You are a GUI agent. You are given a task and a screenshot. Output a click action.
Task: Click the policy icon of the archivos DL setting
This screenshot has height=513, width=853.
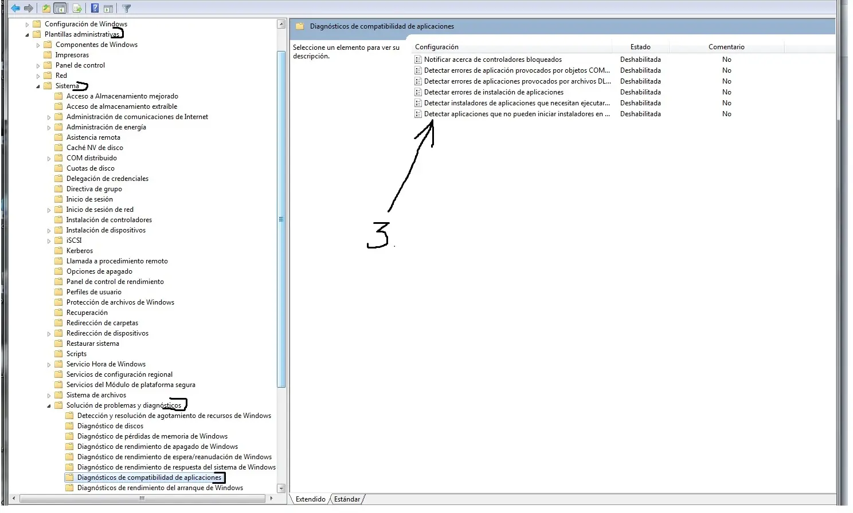(418, 81)
